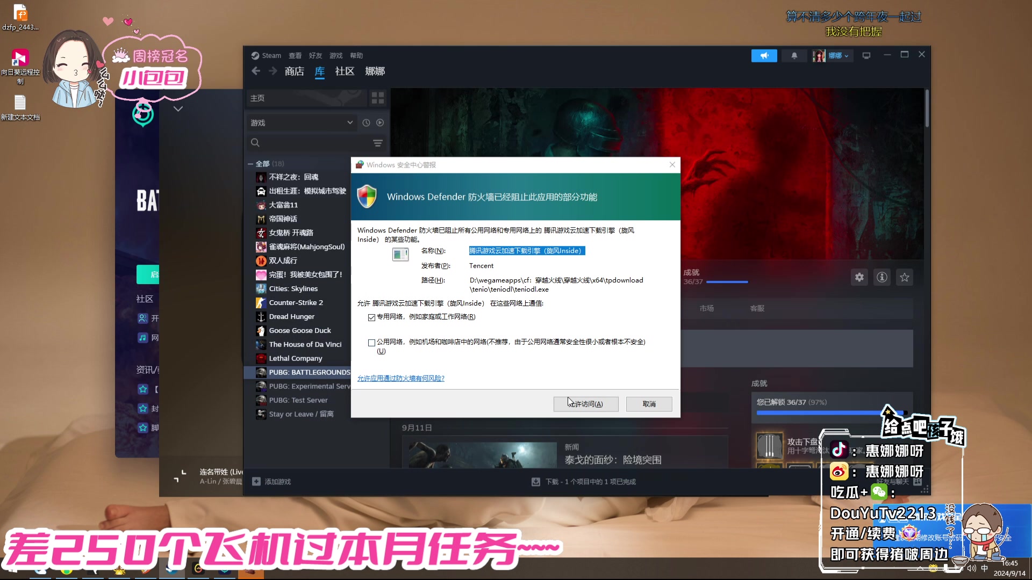This screenshot has height=580, width=1032.
Task: Click Steam taskbar icon
Action: click(172, 569)
